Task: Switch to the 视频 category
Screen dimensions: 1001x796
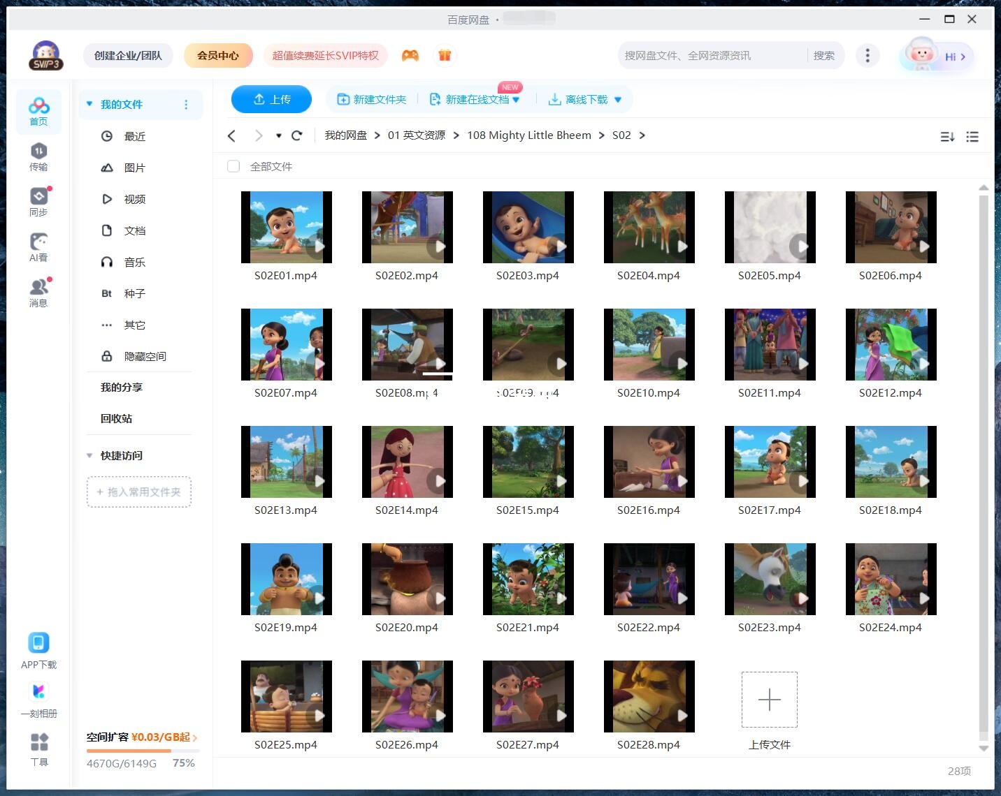Action: pos(134,199)
